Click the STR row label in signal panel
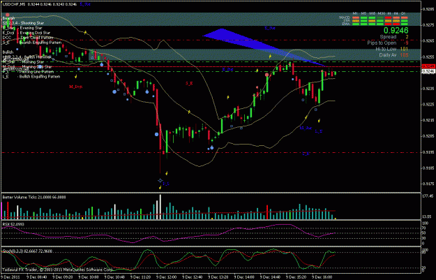Image resolution: width=436 pixels, height=280 pixels. point(347,20)
